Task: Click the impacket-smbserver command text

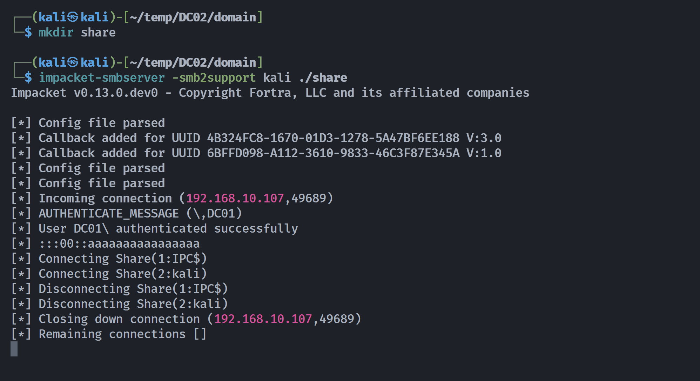Action: (102, 78)
